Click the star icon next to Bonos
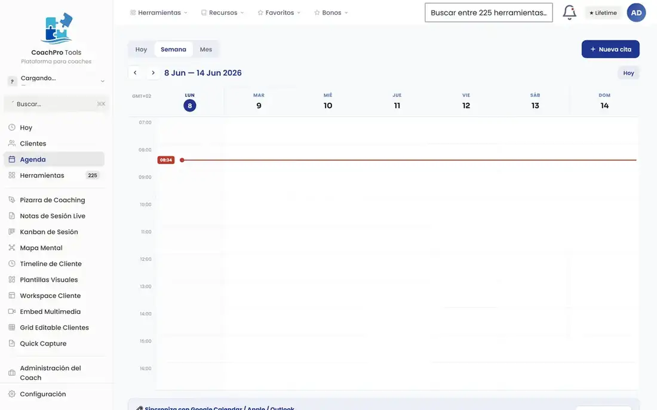The image size is (657, 410). (x=317, y=13)
